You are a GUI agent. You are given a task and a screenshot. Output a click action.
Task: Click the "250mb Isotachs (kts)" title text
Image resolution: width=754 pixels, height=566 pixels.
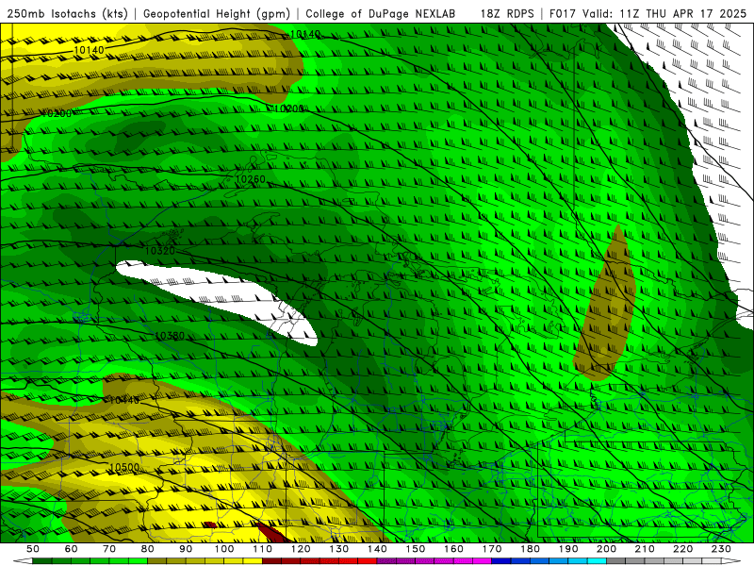click(67, 13)
